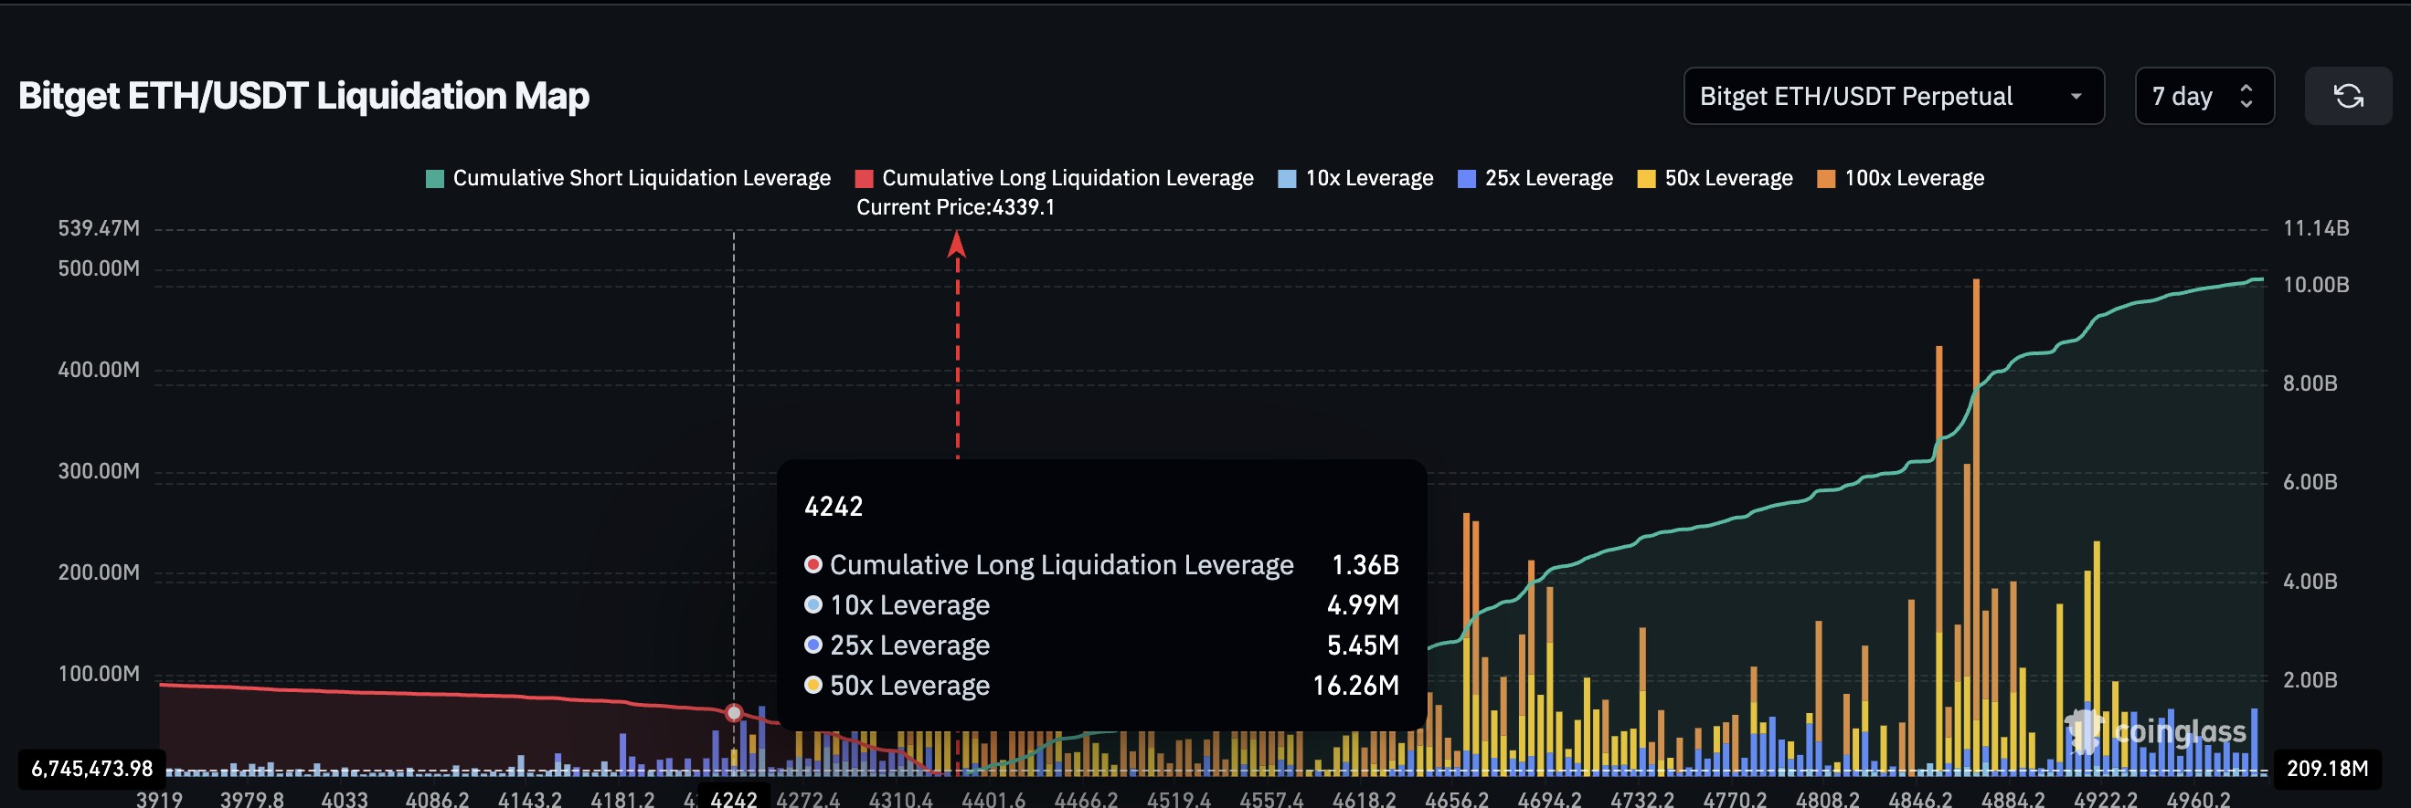This screenshot has height=808, width=2411.
Task: Toggle Cumulative Long Liquidation Leverage in chart legend
Action: pyautogui.click(x=1054, y=178)
